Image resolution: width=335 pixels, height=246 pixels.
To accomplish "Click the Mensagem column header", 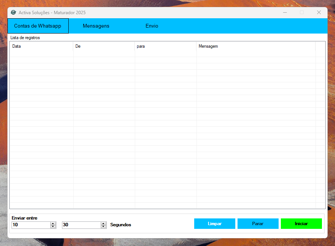I will tap(256, 46).
